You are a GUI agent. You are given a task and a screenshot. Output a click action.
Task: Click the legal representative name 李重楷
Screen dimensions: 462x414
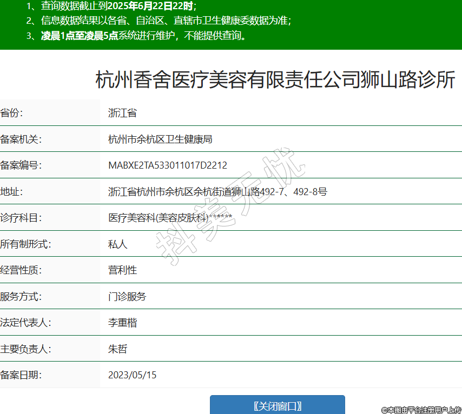click(122, 323)
